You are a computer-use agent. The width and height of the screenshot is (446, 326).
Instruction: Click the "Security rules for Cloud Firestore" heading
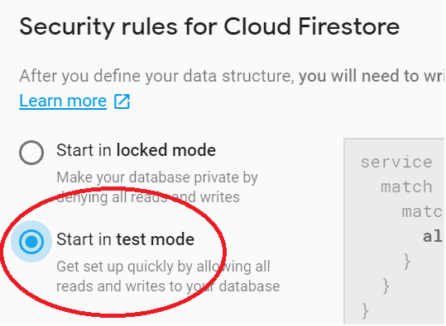tap(209, 27)
